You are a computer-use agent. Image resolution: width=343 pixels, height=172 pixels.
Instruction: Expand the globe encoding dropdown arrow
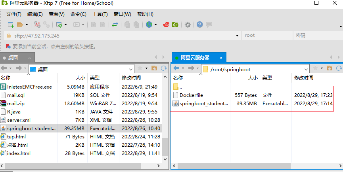click(156, 25)
